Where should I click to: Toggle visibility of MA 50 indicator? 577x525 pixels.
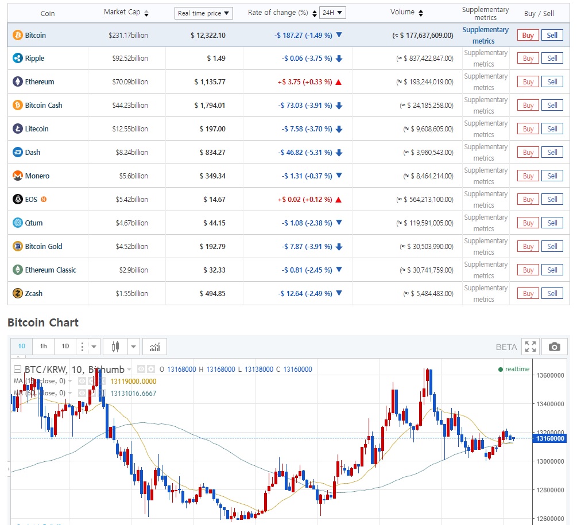pyautogui.click(x=82, y=393)
